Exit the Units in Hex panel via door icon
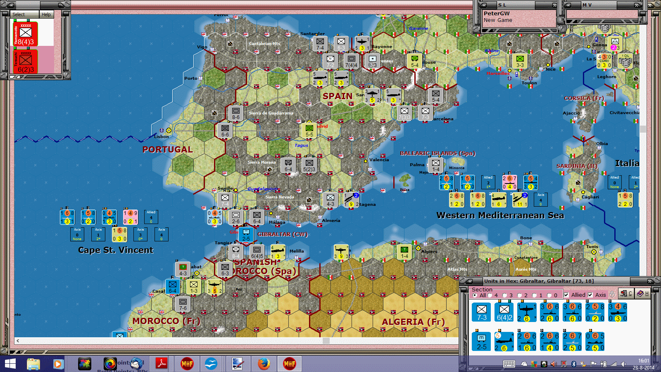The height and width of the screenshot is (372, 661). tap(624, 294)
